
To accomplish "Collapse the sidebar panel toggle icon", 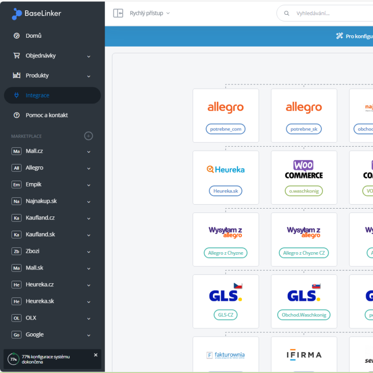I will (118, 13).
